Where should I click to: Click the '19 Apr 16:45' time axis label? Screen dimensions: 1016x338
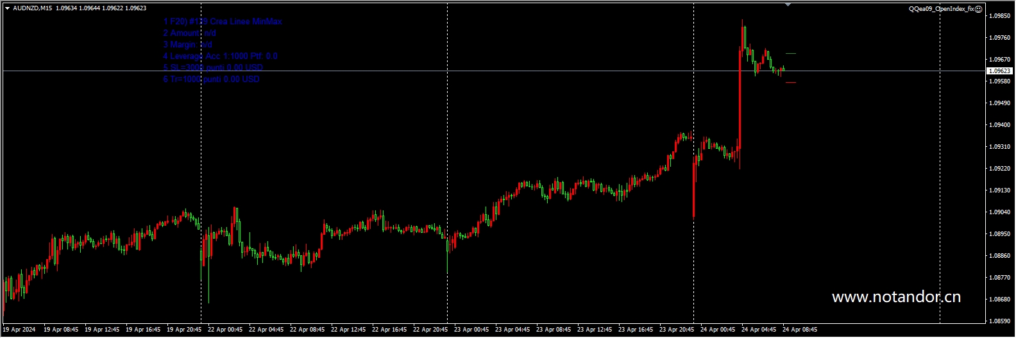point(143,330)
